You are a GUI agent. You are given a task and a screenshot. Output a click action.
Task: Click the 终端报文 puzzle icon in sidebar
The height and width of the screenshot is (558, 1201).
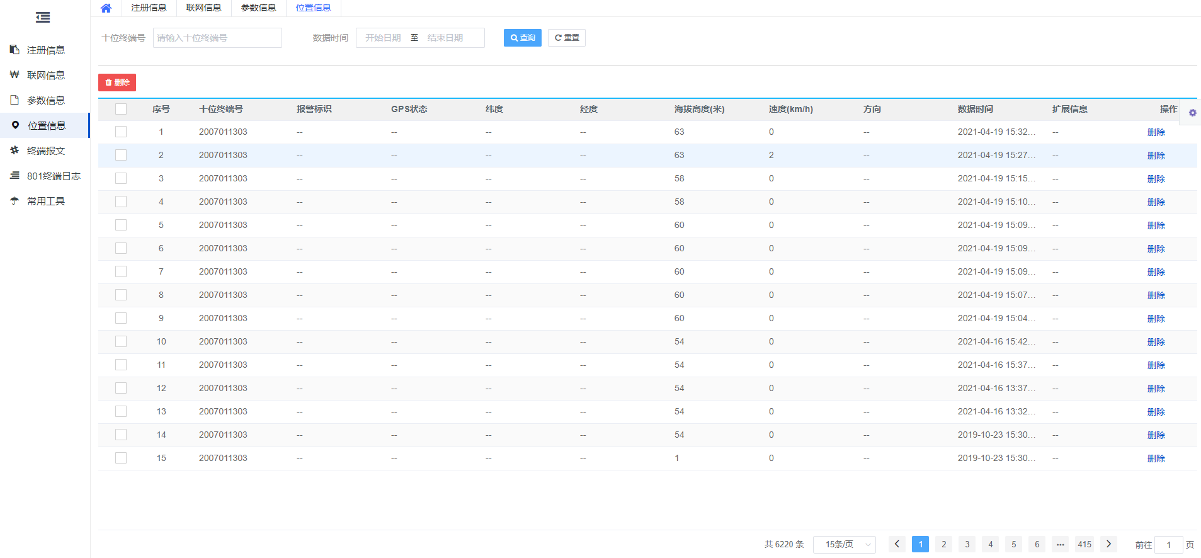point(14,150)
